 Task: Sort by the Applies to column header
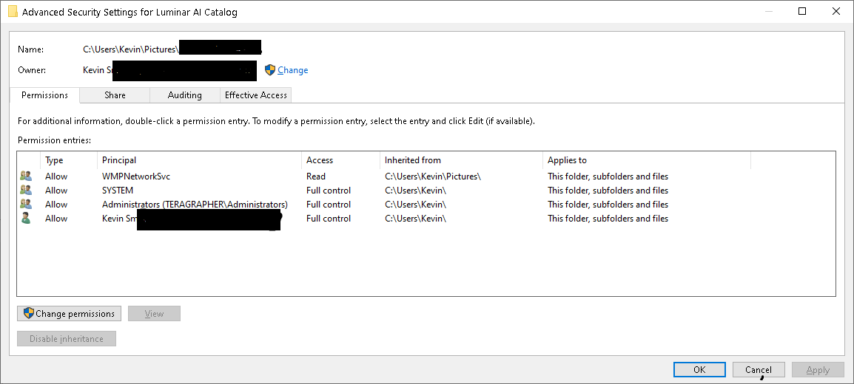pos(647,160)
